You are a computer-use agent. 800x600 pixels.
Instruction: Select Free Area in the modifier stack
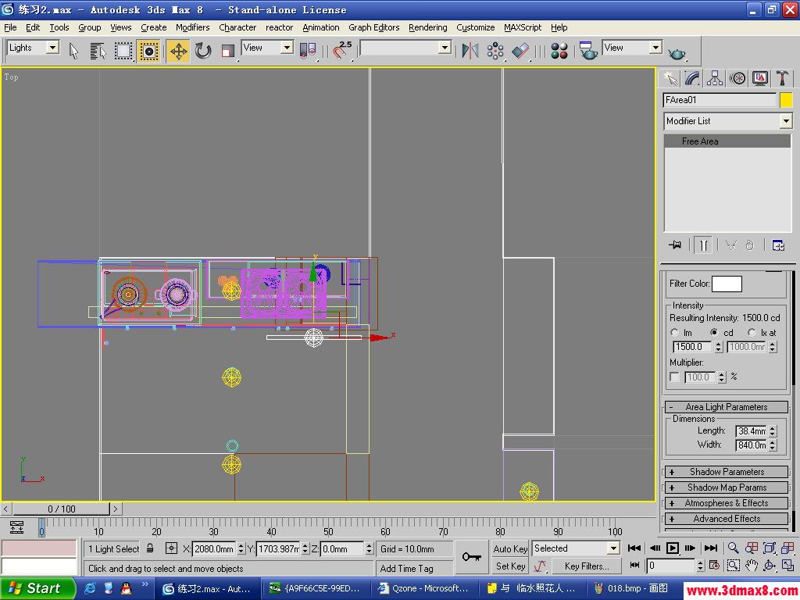click(727, 141)
